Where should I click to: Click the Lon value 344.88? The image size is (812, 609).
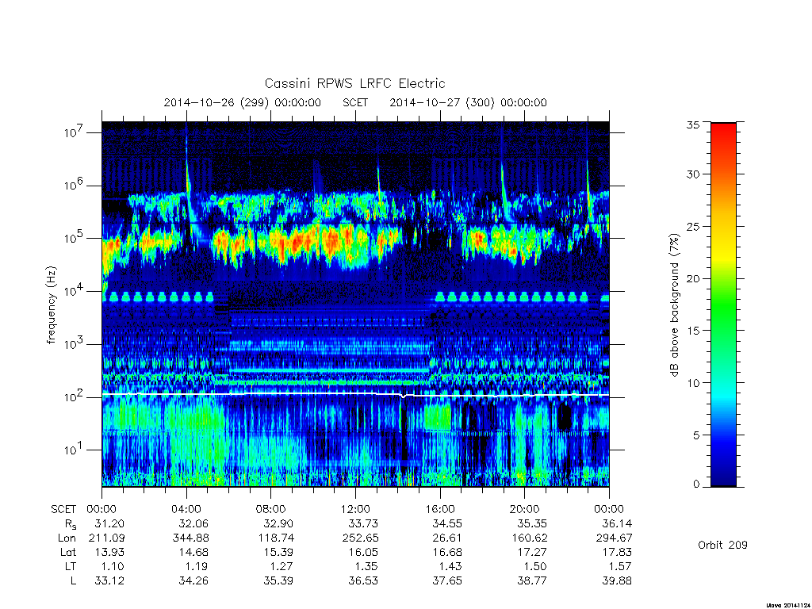tap(190, 538)
